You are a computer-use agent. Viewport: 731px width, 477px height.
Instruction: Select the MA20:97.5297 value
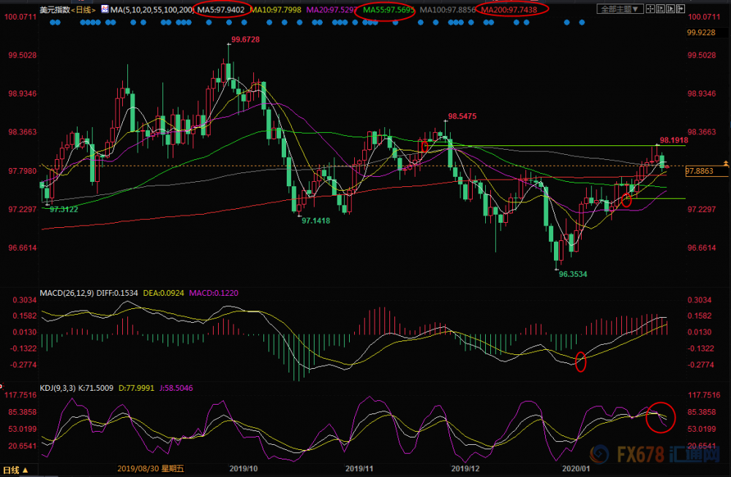click(332, 9)
